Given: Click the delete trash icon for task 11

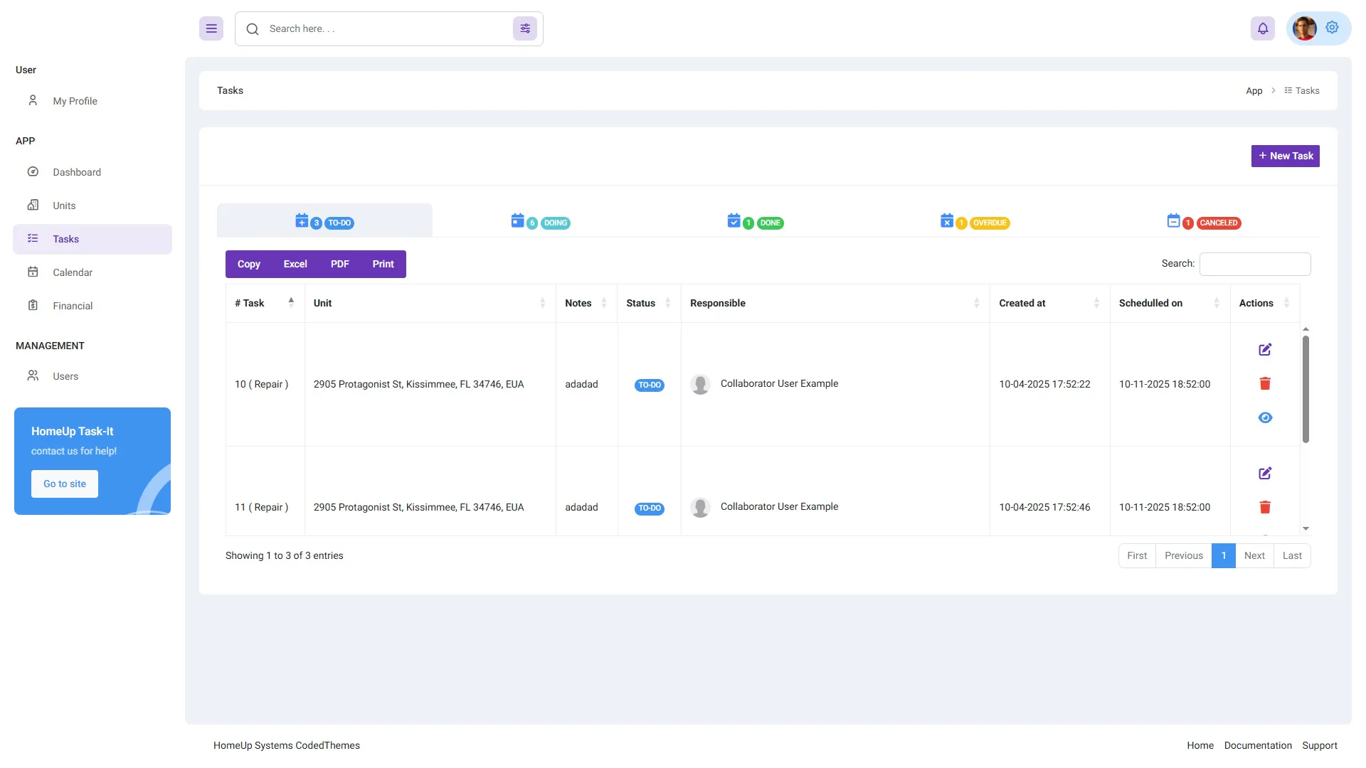Looking at the screenshot, I should [1265, 508].
